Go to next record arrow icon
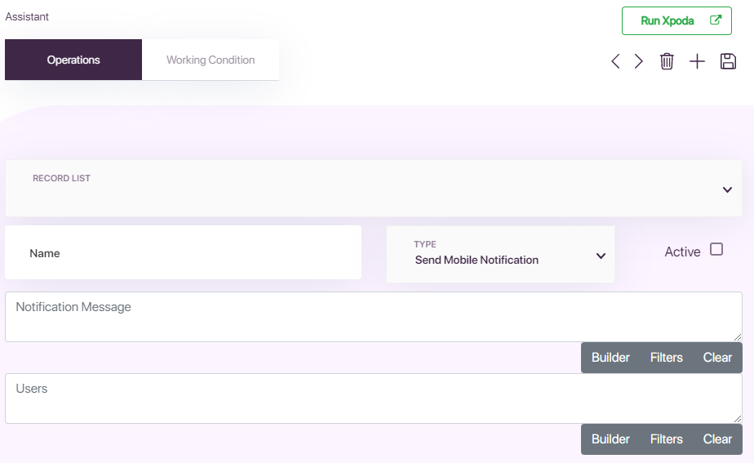Viewport: 754px width, 463px height. [639, 61]
